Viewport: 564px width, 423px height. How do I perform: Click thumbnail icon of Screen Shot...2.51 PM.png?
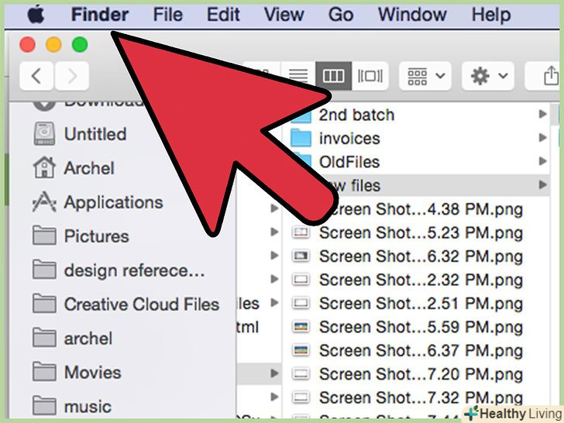[x=301, y=304]
